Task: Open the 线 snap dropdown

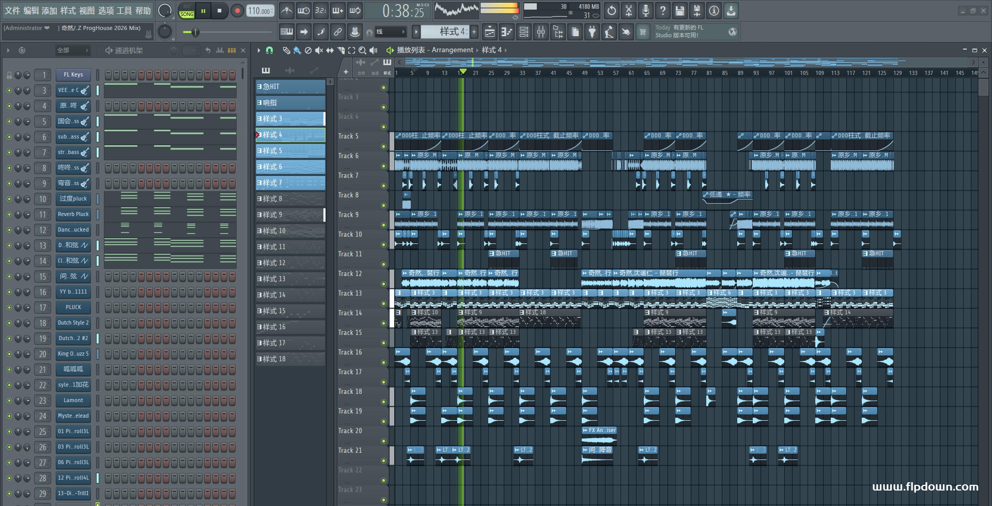Action: tap(391, 32)
